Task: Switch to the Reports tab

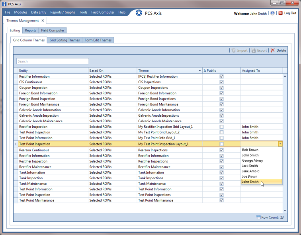Action: [31, 30]
